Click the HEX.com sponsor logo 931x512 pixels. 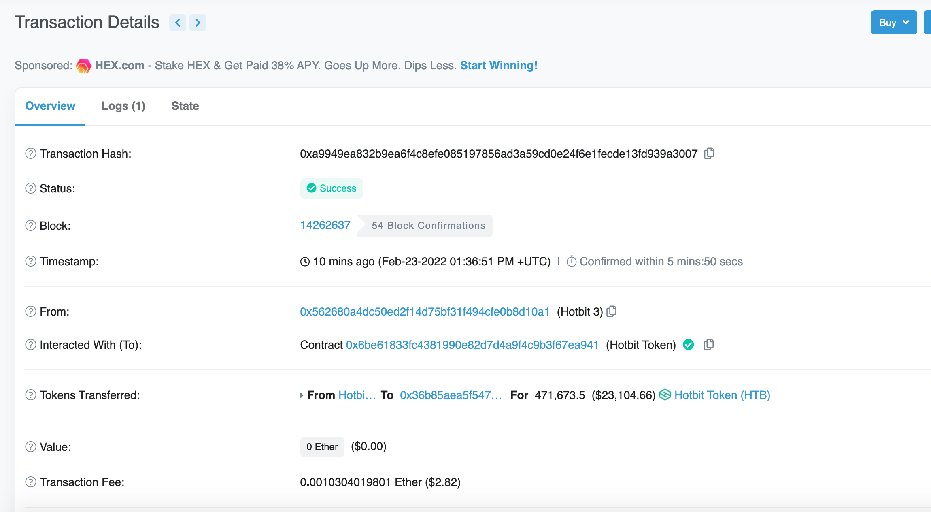84,66
